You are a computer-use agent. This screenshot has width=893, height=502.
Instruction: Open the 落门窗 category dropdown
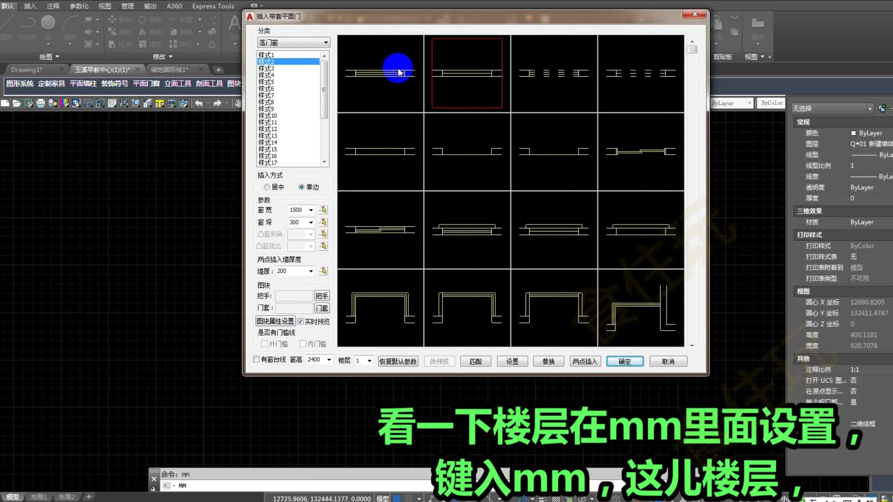[x=326, y=43]
